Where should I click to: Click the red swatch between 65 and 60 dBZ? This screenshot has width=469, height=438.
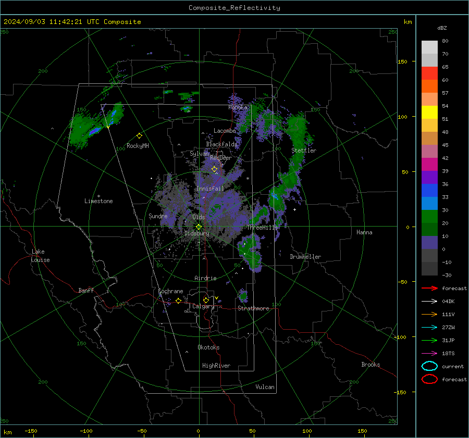click(429, 73)
